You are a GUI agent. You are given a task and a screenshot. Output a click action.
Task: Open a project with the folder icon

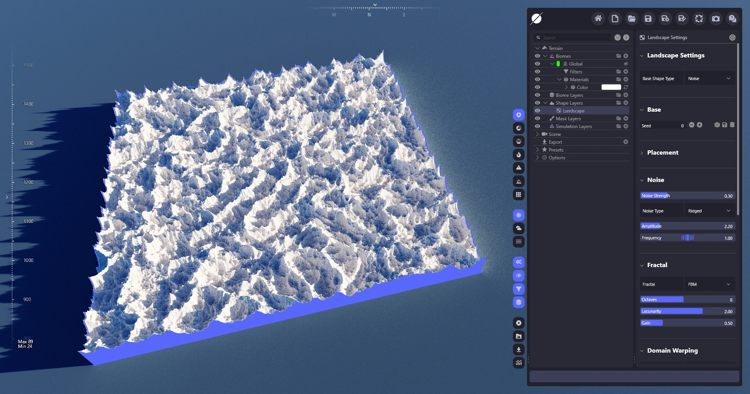tap(631, 19)
